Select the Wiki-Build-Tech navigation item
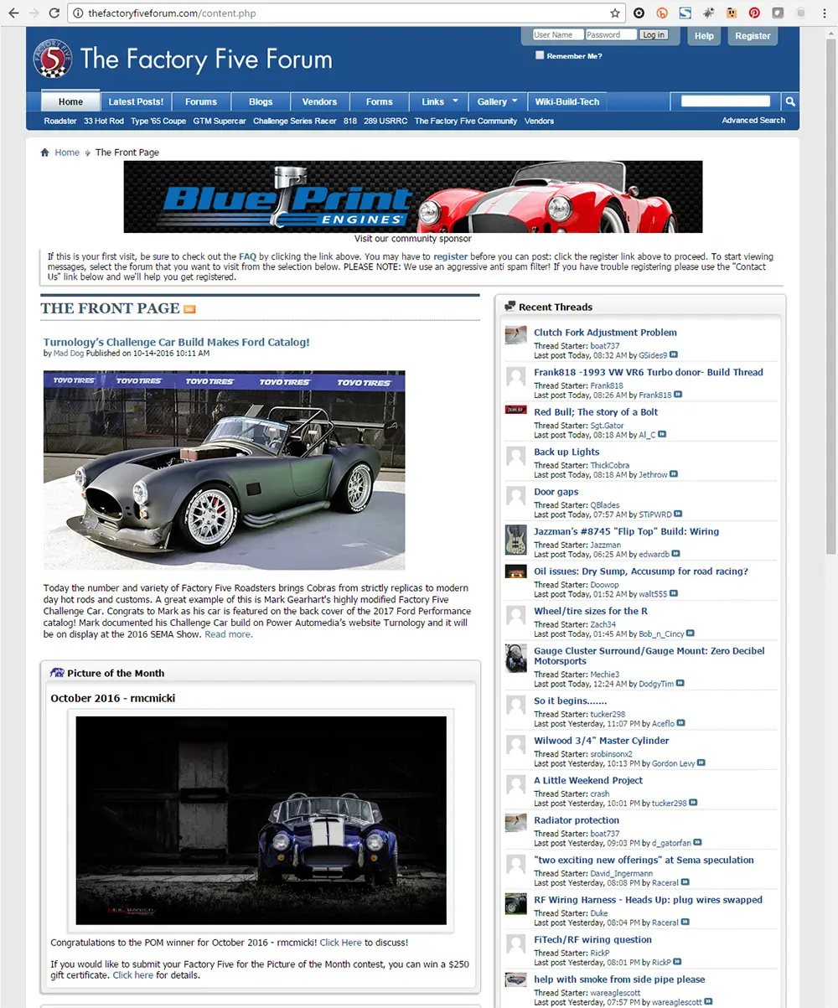The height and width of the screenshot is (1008, 838). click(566, 101)
